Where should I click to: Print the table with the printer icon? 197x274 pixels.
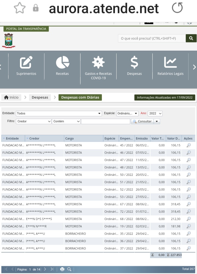pyautogui.click(x=62, y=269)
